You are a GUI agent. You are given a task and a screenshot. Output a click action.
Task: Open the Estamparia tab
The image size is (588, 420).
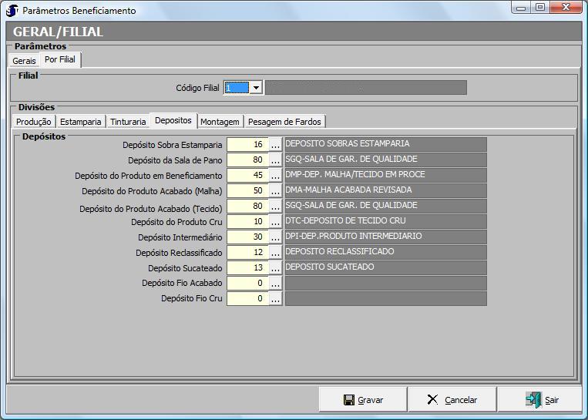[x=80, y=122]
